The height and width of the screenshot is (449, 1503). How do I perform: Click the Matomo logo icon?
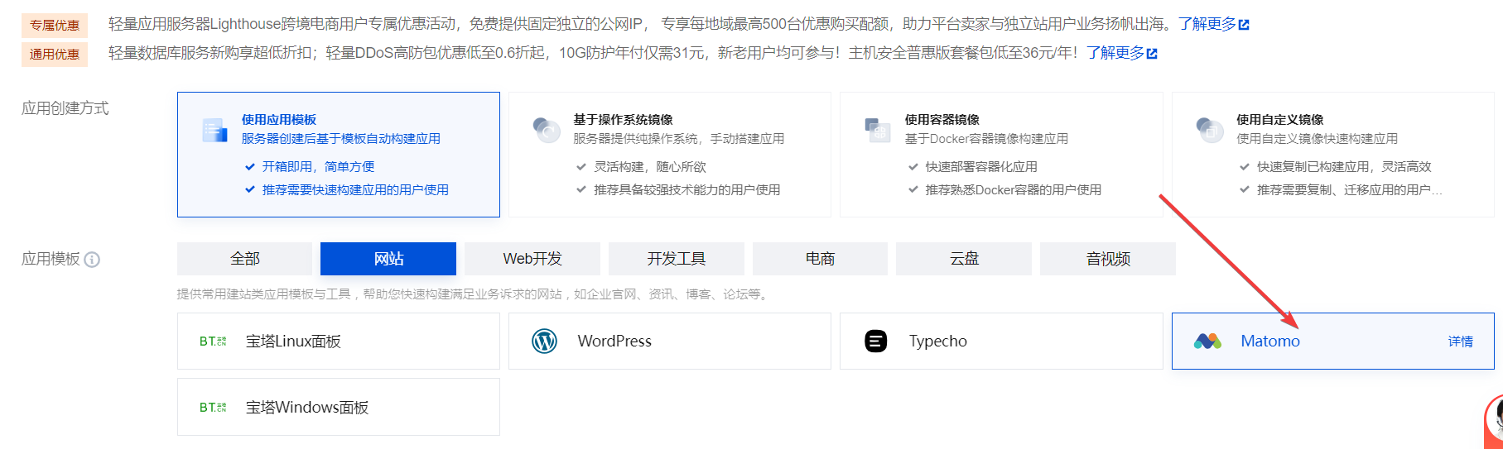[1208, 341]
